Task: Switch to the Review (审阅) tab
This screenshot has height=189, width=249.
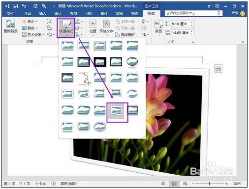Action: [x=120, y=14]
